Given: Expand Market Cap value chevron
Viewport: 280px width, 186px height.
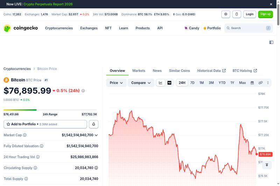Looking at the screenshot, I should pos(96,135).
